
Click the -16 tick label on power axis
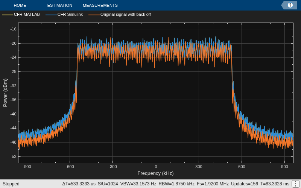coord(13,29)
